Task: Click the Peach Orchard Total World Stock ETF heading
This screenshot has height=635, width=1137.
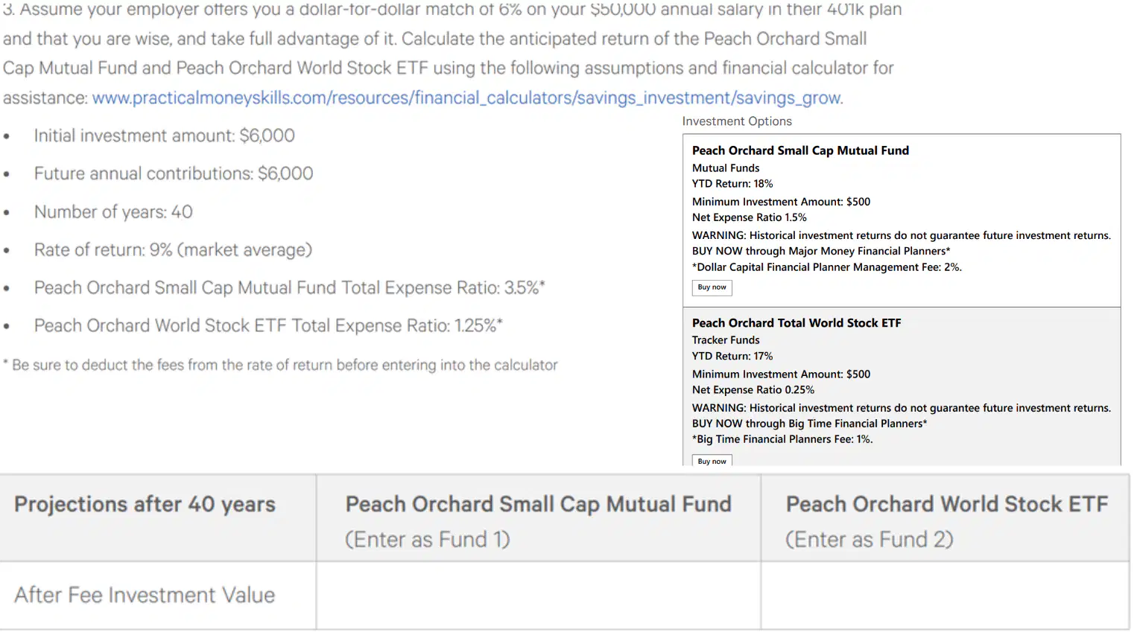Action: coord(796,323)
